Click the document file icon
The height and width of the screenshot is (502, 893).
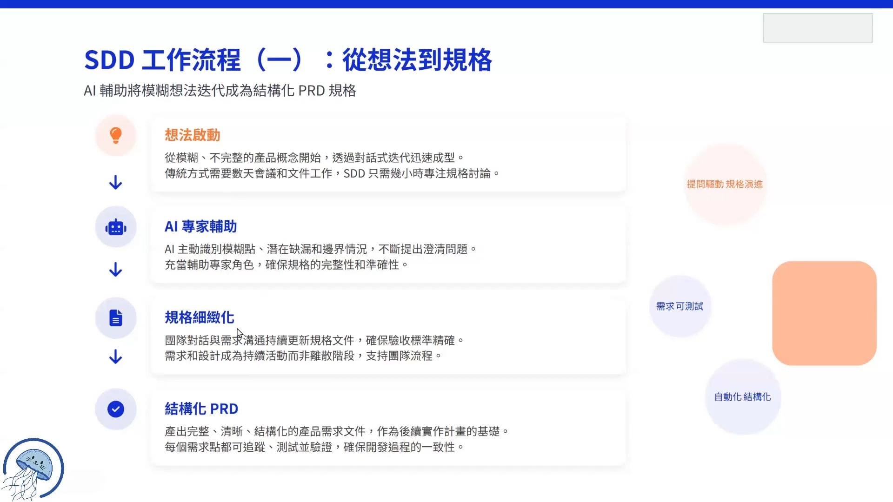click(115, 318)
